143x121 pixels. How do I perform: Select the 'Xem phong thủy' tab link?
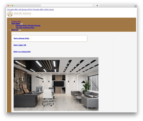click(21, 38)
